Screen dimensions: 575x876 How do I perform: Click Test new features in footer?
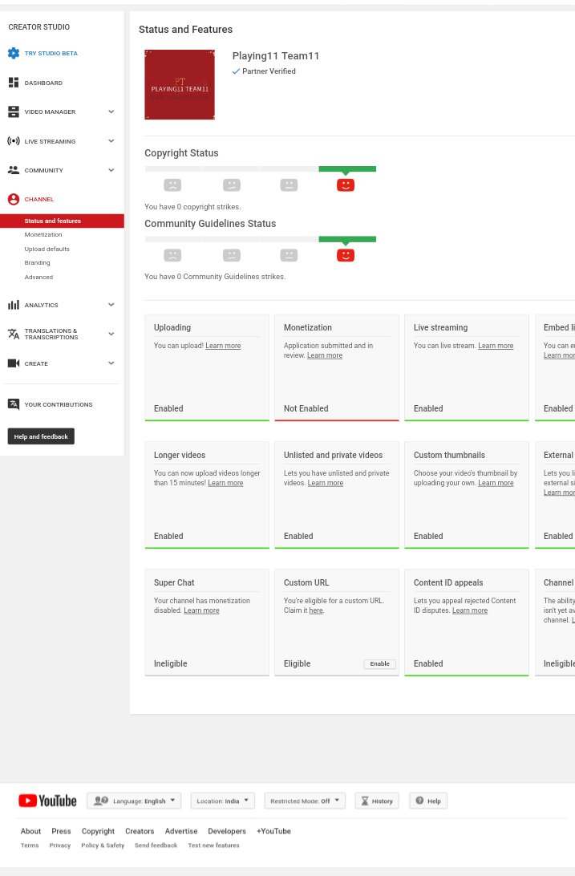[214, 846]
